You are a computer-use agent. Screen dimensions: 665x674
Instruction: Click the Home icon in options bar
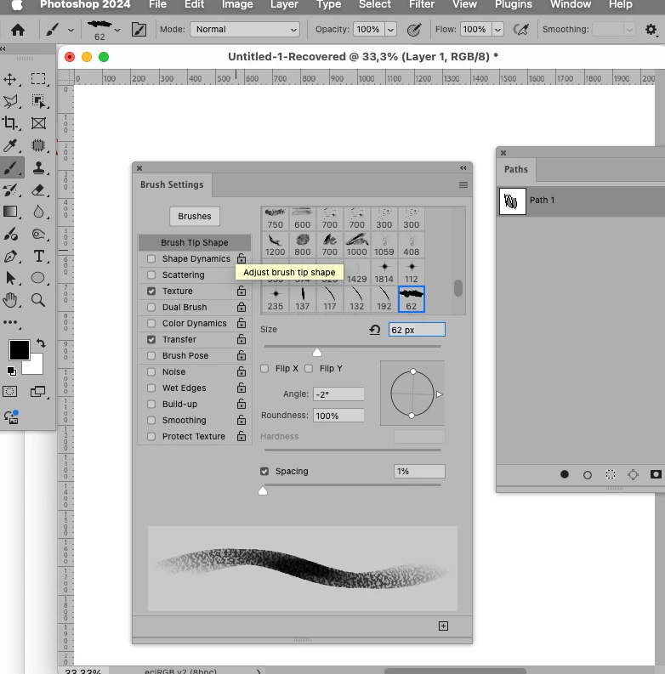[x=18, y=30]
